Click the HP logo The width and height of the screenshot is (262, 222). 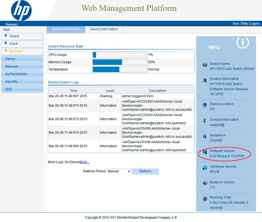(21, 10)
